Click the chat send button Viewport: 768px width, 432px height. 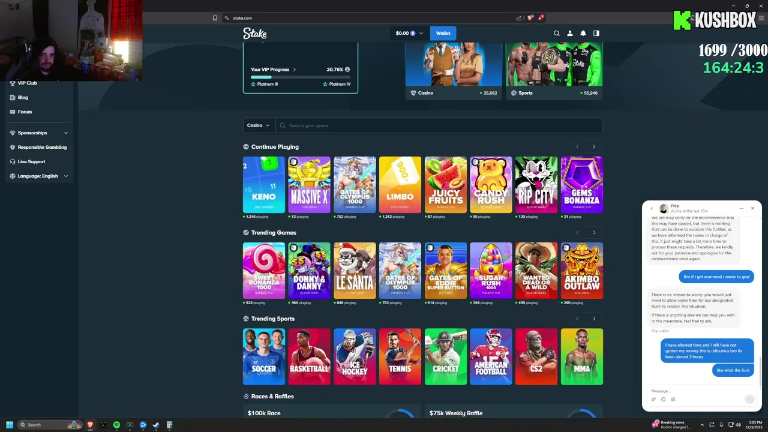[749, 400]
